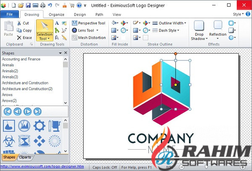Screen dimensions: 252x171
Task: Switch to the Organize ribbon tab
Action: pos(57,15)
